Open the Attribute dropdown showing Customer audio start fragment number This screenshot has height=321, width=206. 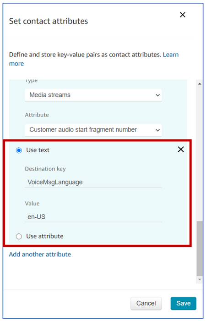93,130
